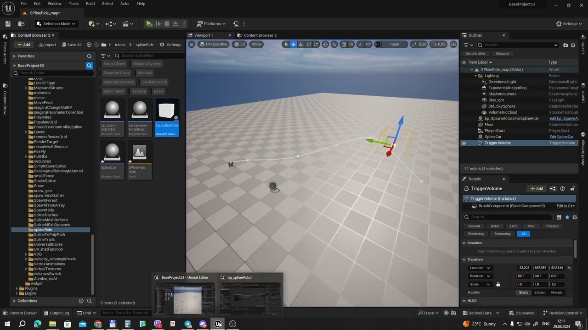Open Outliner settings gear
Viewport: 588px width, 330px height.
(573, 45)
